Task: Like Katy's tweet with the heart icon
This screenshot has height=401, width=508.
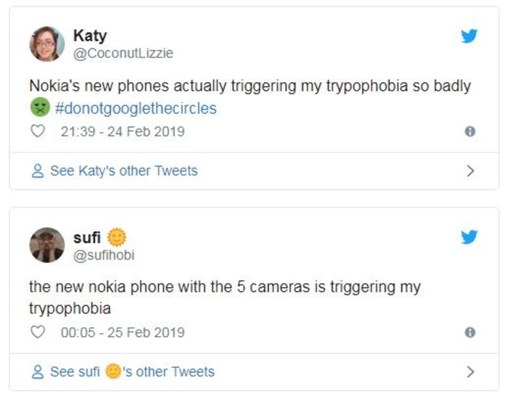Action: 38,131
